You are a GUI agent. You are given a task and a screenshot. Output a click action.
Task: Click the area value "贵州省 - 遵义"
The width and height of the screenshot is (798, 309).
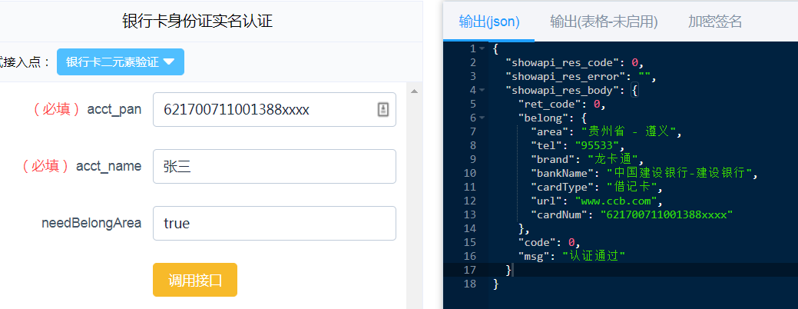point(628,132)
